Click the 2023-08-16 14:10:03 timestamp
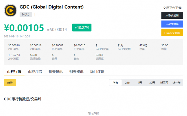This screenshot has width=187, height=116. coord(17,36)
